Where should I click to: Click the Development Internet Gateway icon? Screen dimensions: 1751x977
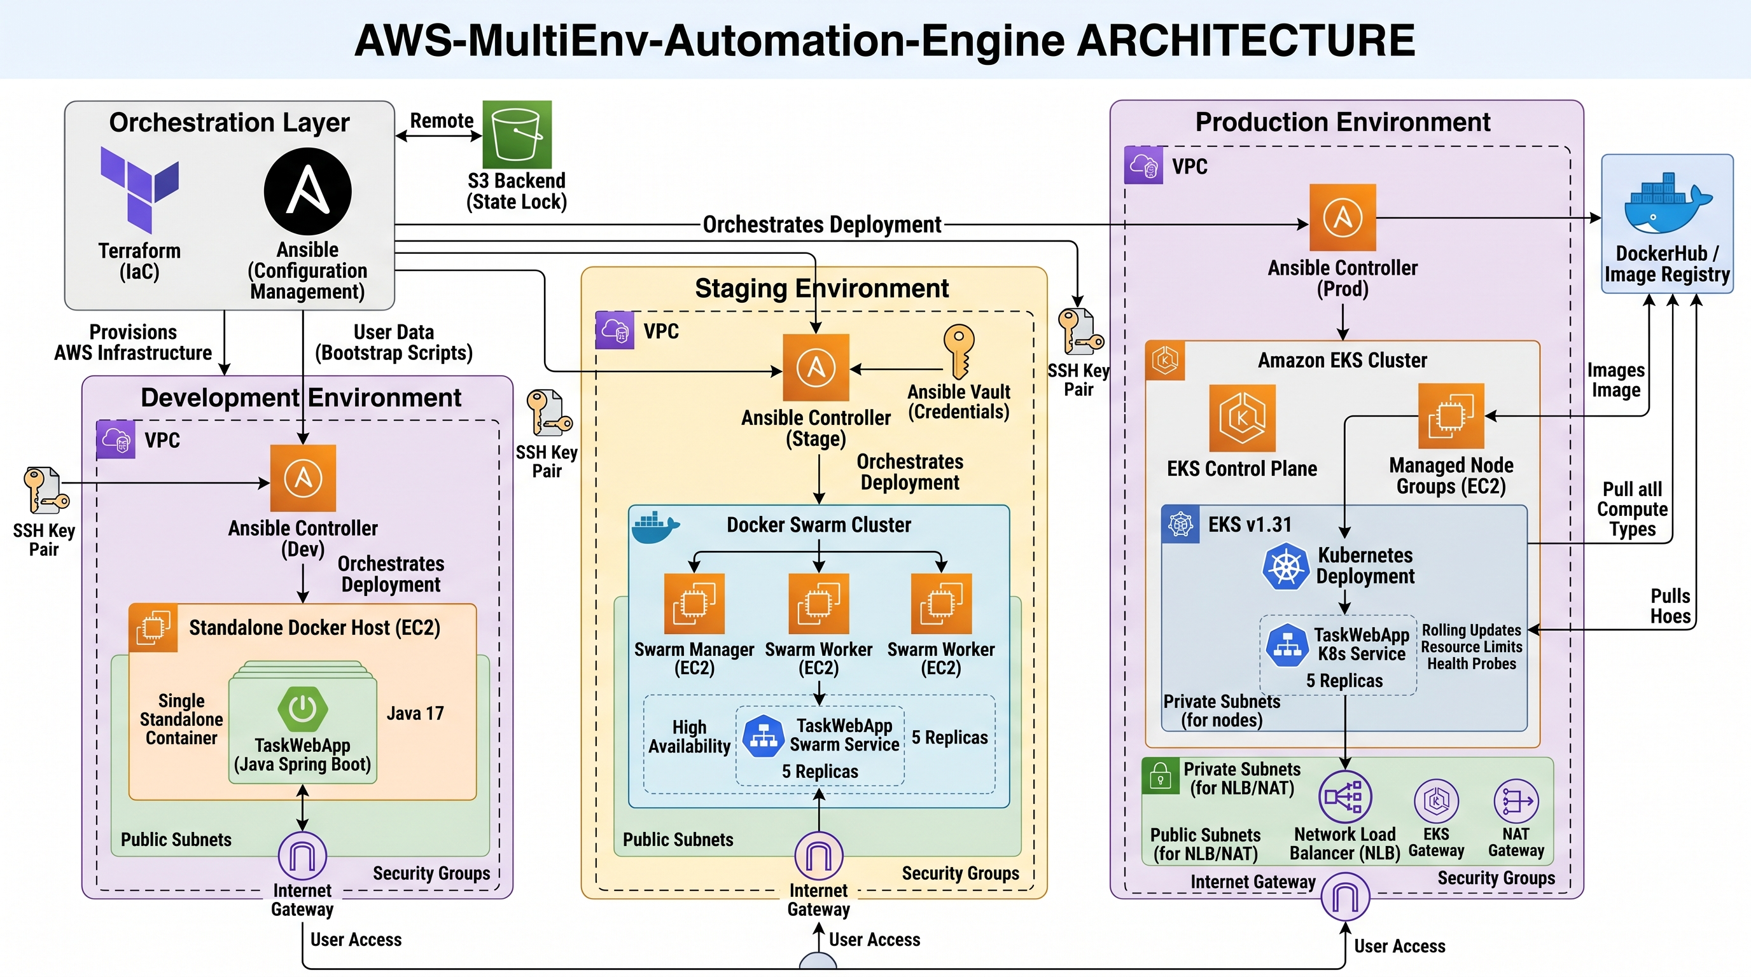[302, 856]
